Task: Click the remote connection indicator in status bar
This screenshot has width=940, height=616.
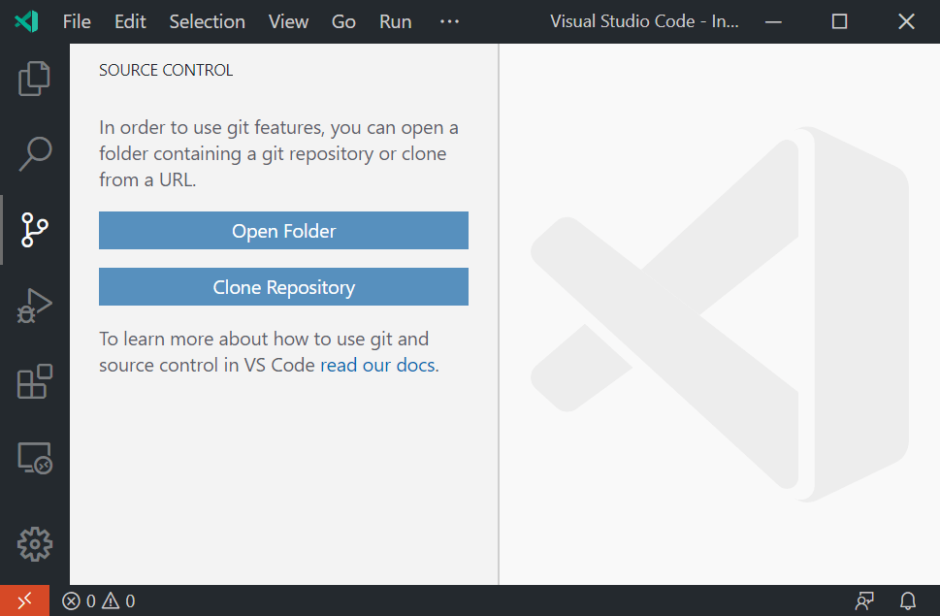Action: [24, 600]
